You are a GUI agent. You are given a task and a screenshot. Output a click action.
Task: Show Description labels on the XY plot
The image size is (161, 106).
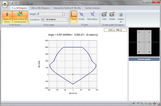tap(92, 16)
